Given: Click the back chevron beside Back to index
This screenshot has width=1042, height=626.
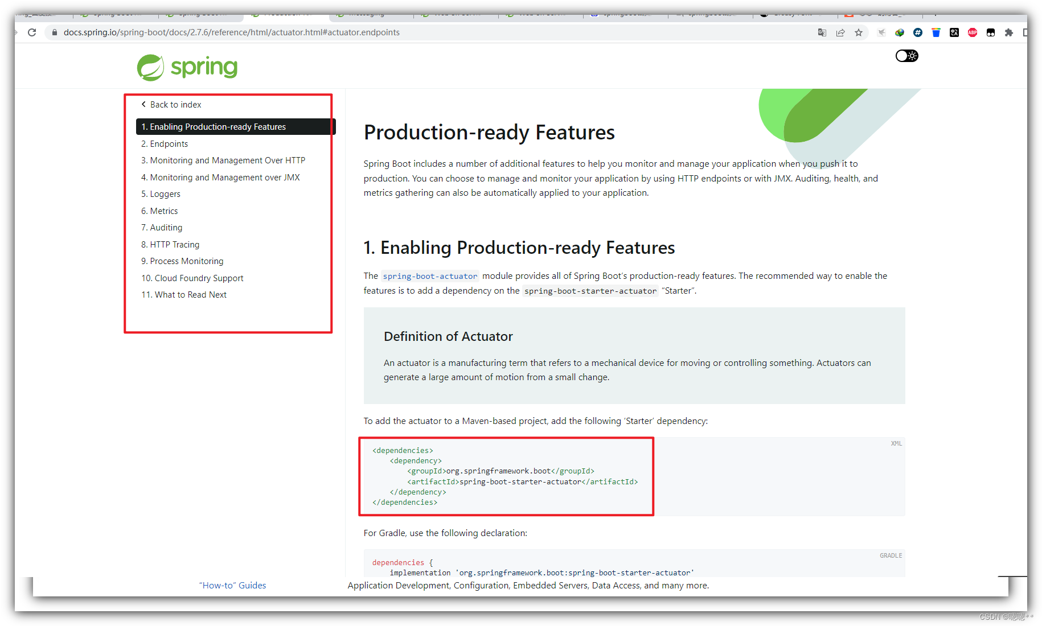Looking at the screenshot, I should coord(143,104).
